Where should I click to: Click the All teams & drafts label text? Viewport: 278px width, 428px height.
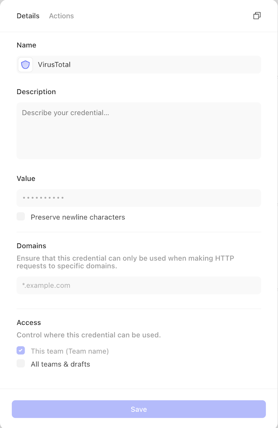60,364
